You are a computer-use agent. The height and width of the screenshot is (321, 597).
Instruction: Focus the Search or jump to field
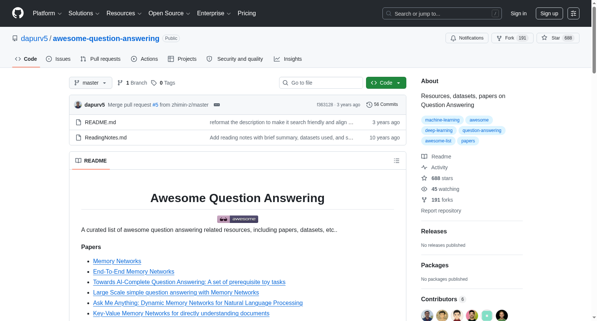442,13
